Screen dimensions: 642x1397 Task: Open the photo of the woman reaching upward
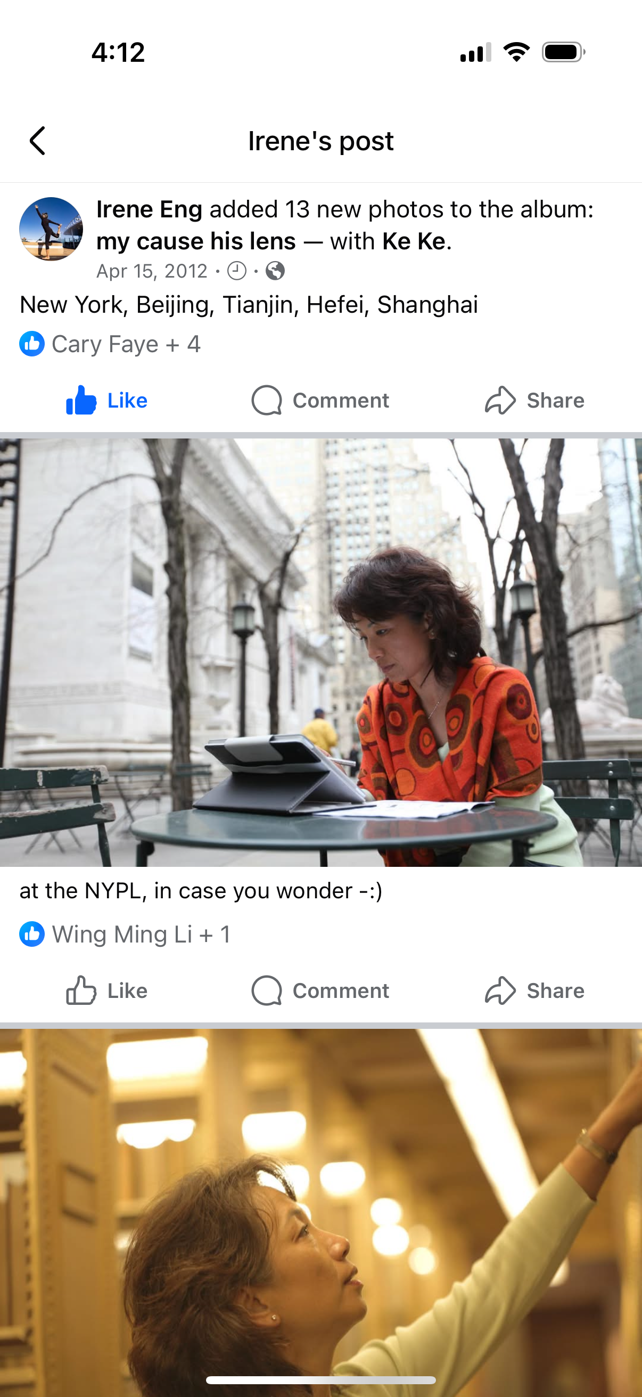pyautogui.click(x=320, y=1213)
